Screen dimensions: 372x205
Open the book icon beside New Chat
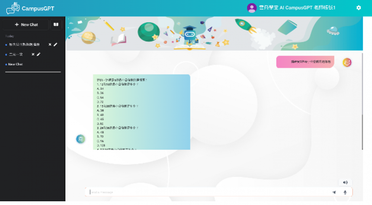(x=56, y=25)
